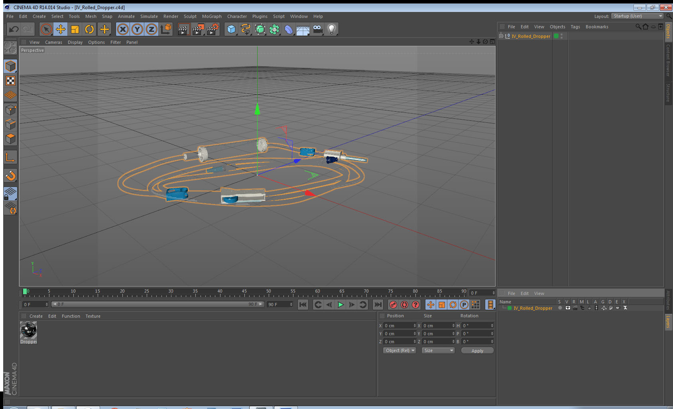This screenshot has width=673, height=409.
Task: Open the Simulate menu
Action: (x=149, y=16)
